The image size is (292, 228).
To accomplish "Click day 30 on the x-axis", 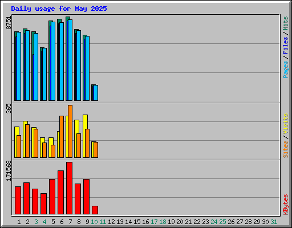I will (x=265, y=222).
